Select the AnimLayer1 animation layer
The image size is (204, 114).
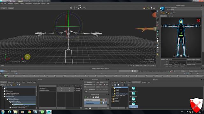coord(92,100)
